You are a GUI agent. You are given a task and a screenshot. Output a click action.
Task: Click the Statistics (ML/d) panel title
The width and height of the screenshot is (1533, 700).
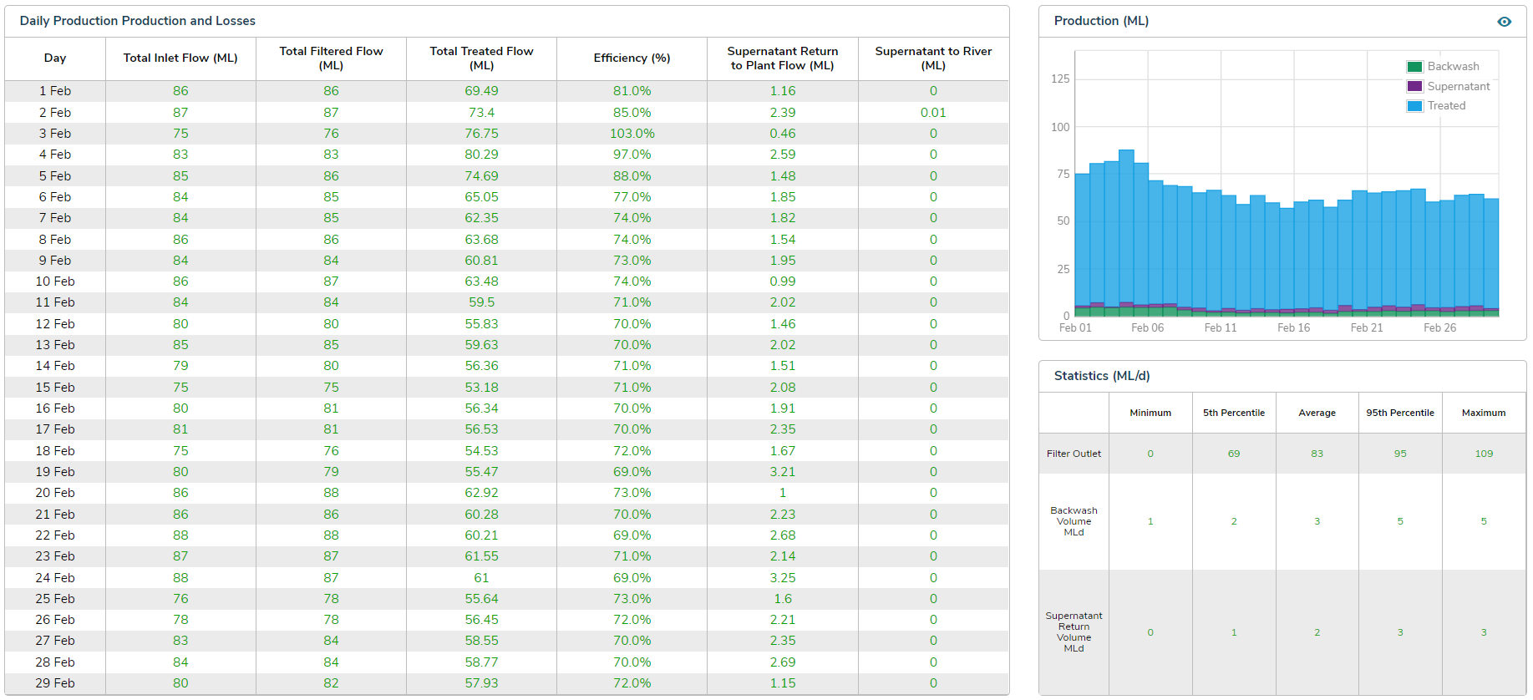1102,376
